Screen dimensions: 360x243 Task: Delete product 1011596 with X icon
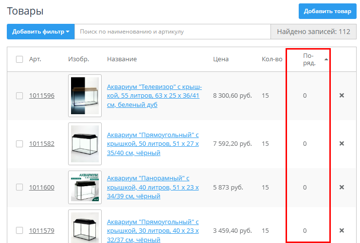[x=342, y=95]
